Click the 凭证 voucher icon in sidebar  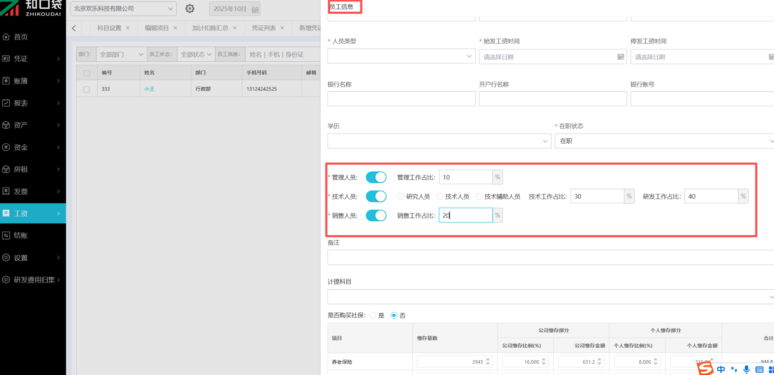6,59
